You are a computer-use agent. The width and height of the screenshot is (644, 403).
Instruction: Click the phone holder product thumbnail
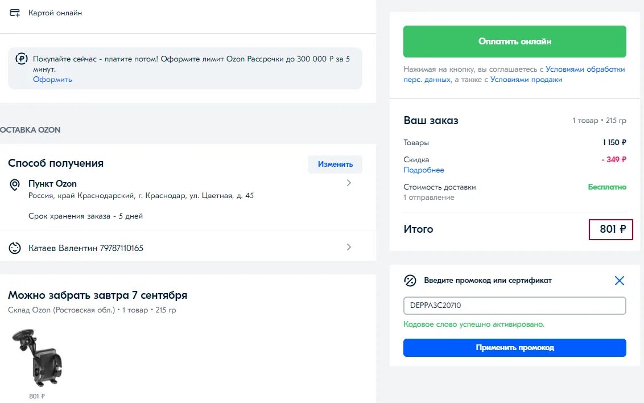pos(37,358)
